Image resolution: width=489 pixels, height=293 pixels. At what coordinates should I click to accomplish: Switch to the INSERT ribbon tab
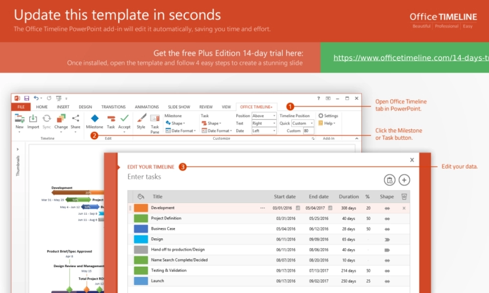(x=63, y=107)
